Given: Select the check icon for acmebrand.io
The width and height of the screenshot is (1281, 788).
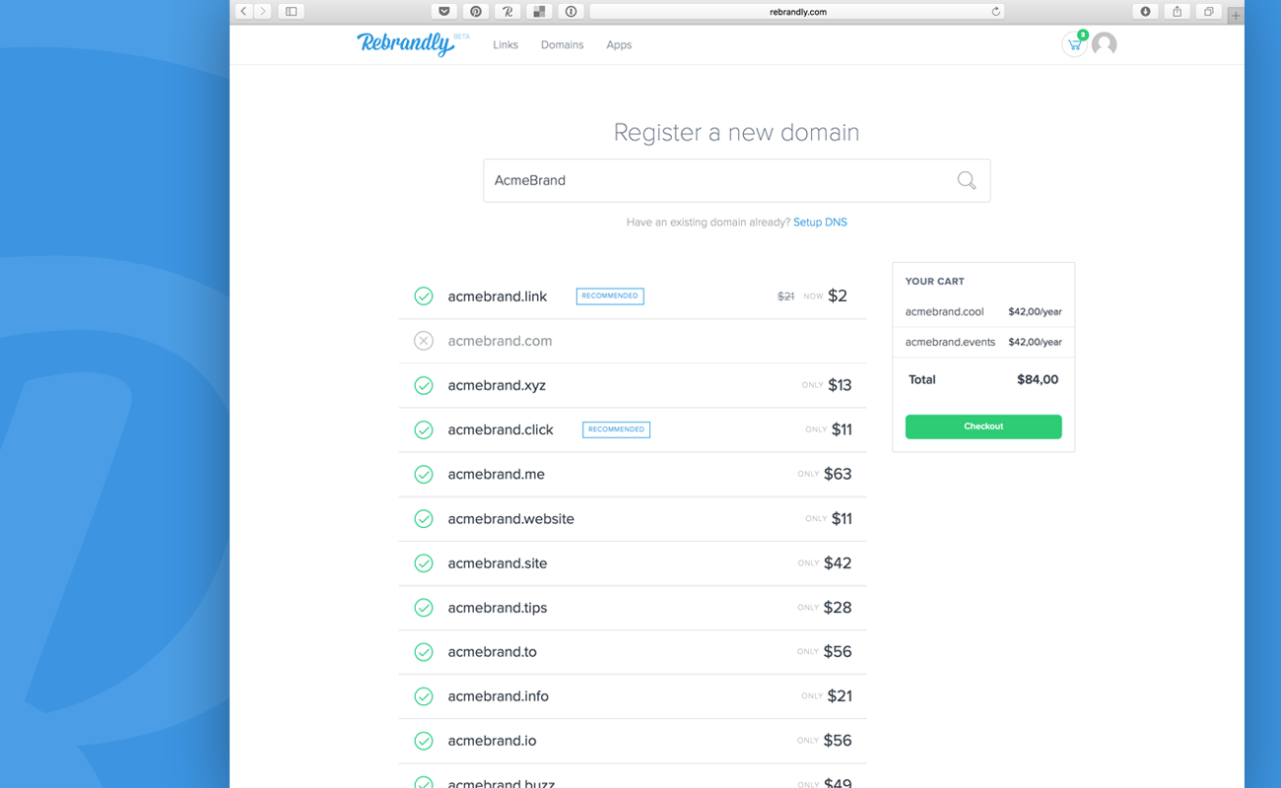Looking at the screenshot, I should pyautogui.click(x=424, y=741).
